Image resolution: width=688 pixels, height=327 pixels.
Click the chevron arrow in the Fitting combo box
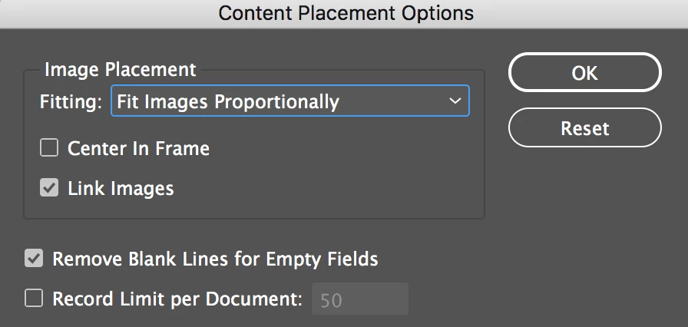tap(455, 101)
